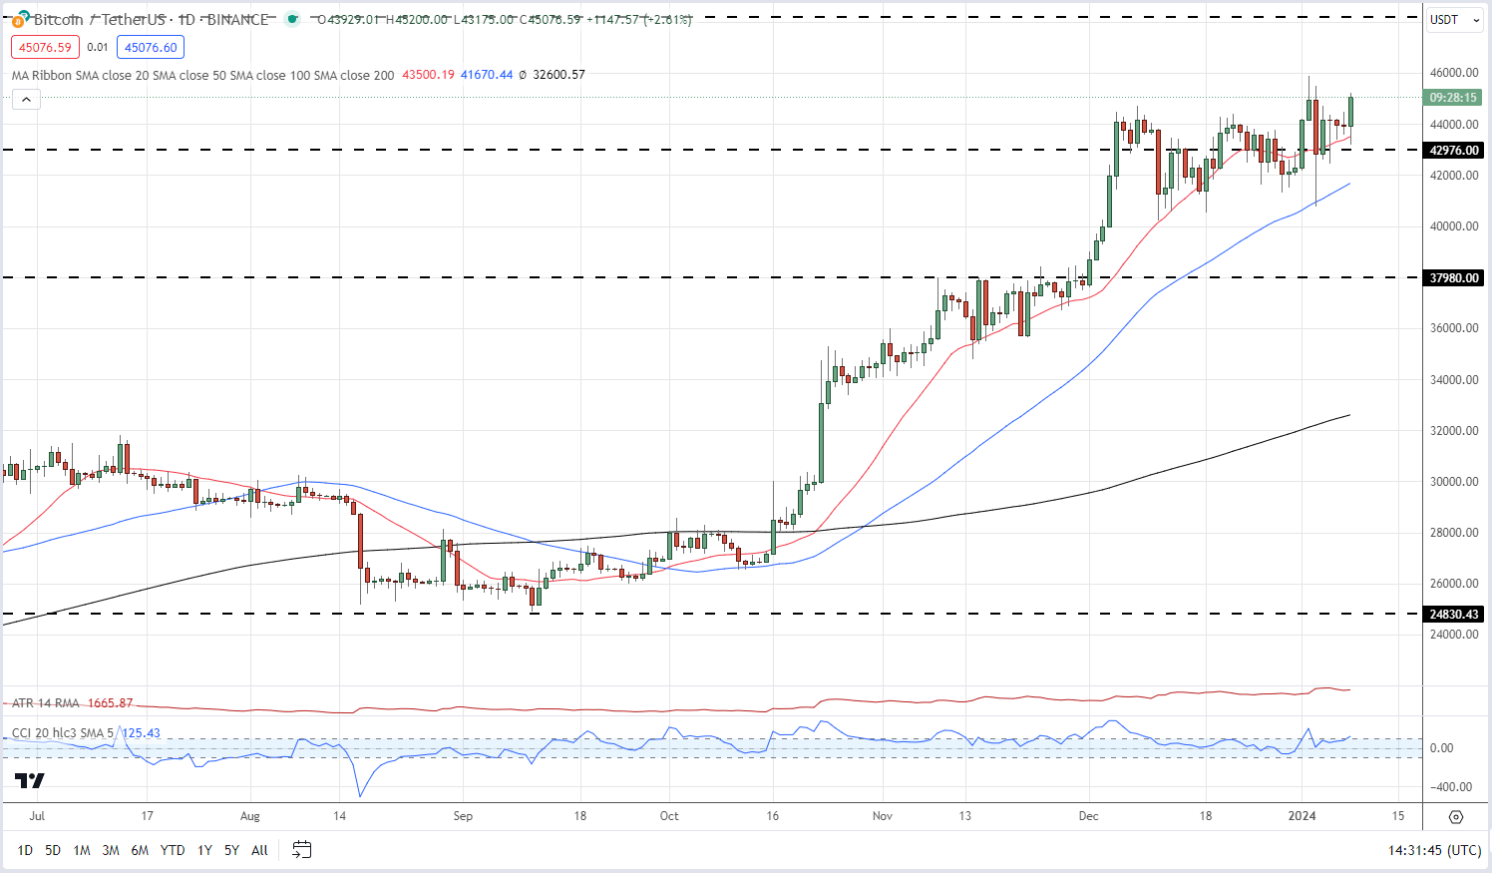1492x873 pixels.
Task: Click the +1147.57 (+2.61%) change value
Action: [x=639, y=19]
